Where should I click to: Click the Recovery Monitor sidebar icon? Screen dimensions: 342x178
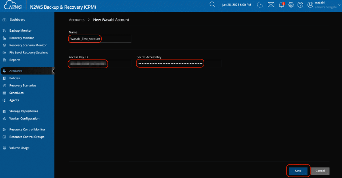click(x=4, y=38)
